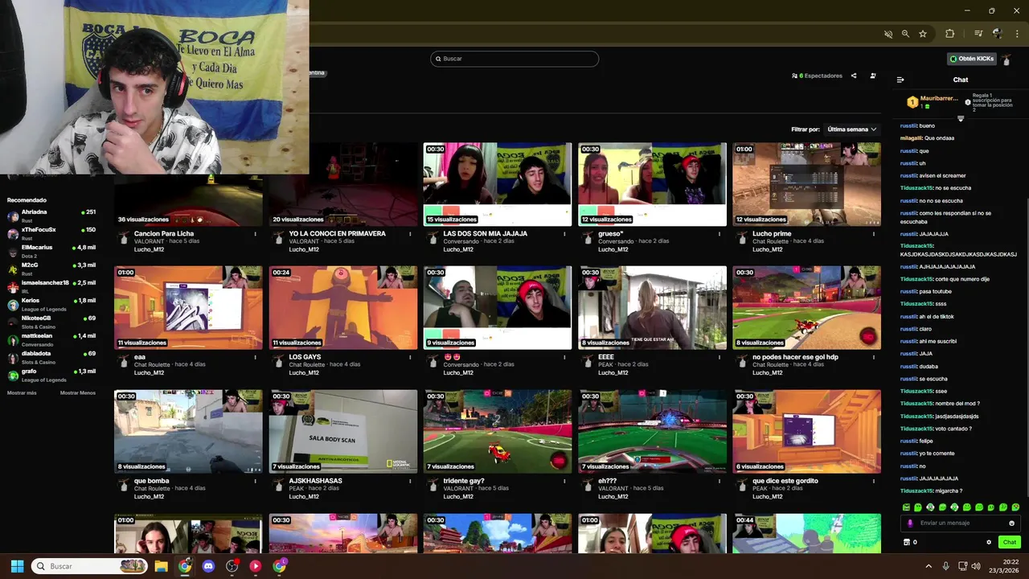
Task: Expand the chat leaderboard arrow below Mauribarrer
Action: click(x=961, y=119)
